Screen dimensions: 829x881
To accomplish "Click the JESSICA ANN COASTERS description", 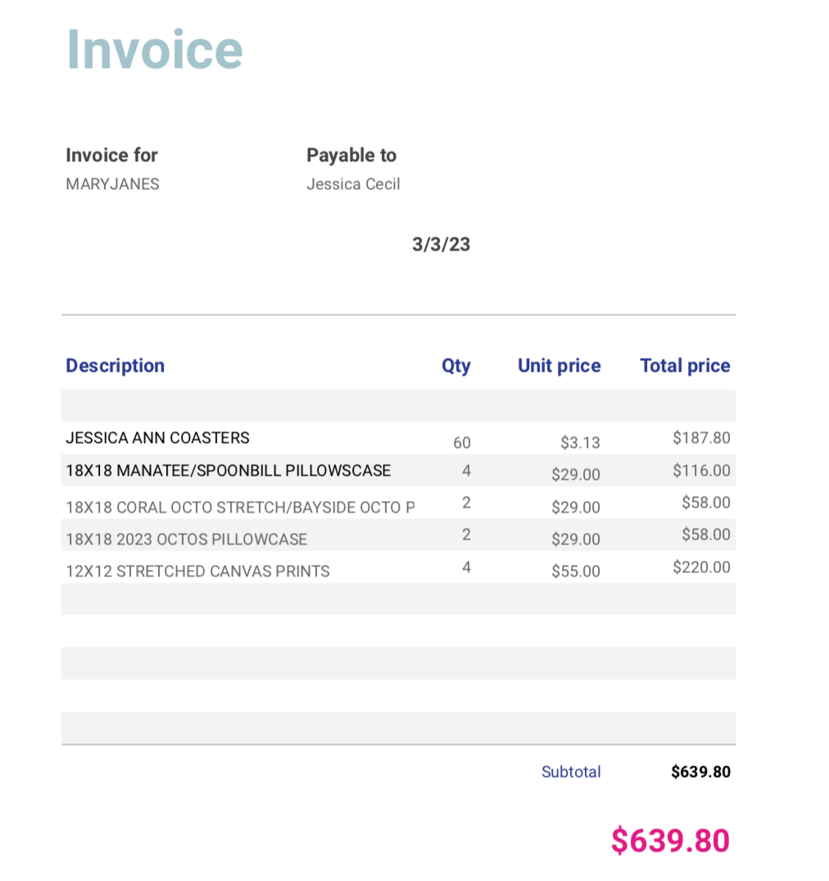I will pyautogui.click(x=157, y=438).
